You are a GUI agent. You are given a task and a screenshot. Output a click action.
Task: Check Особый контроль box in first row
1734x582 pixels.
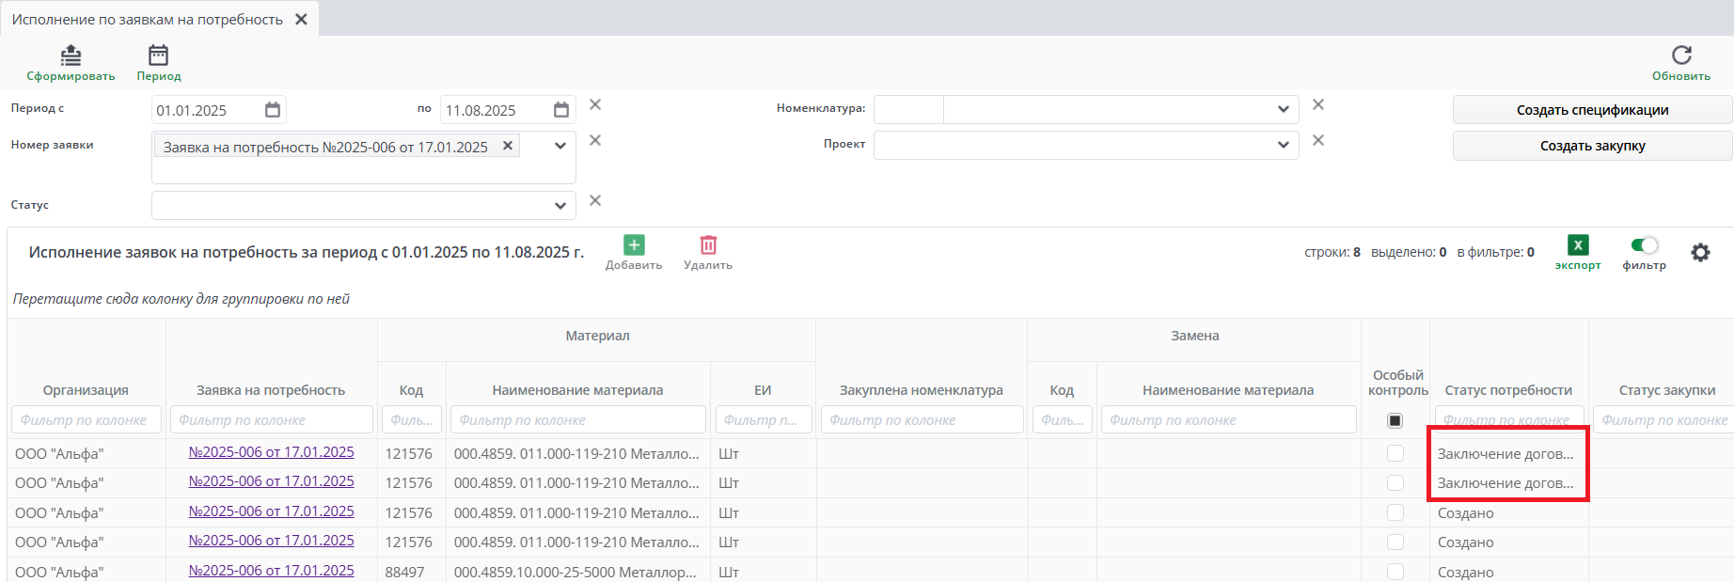1395,453
